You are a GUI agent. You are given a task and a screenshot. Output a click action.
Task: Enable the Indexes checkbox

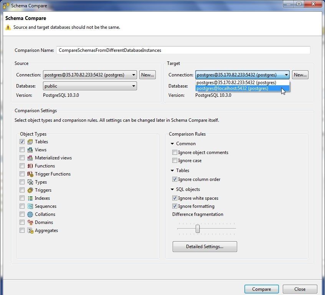click(22, 198)
